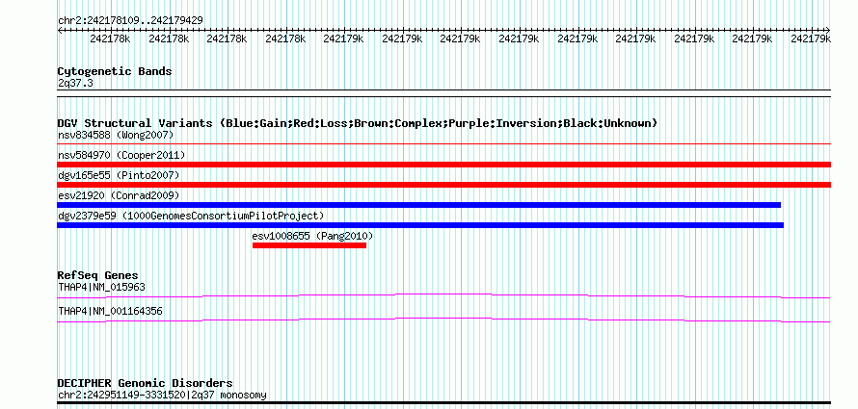Image resolution: width=858 pixels, height=409 pixels.
Task: Click the last 242179k ruler tick label
Action: (x=811, y=38)
